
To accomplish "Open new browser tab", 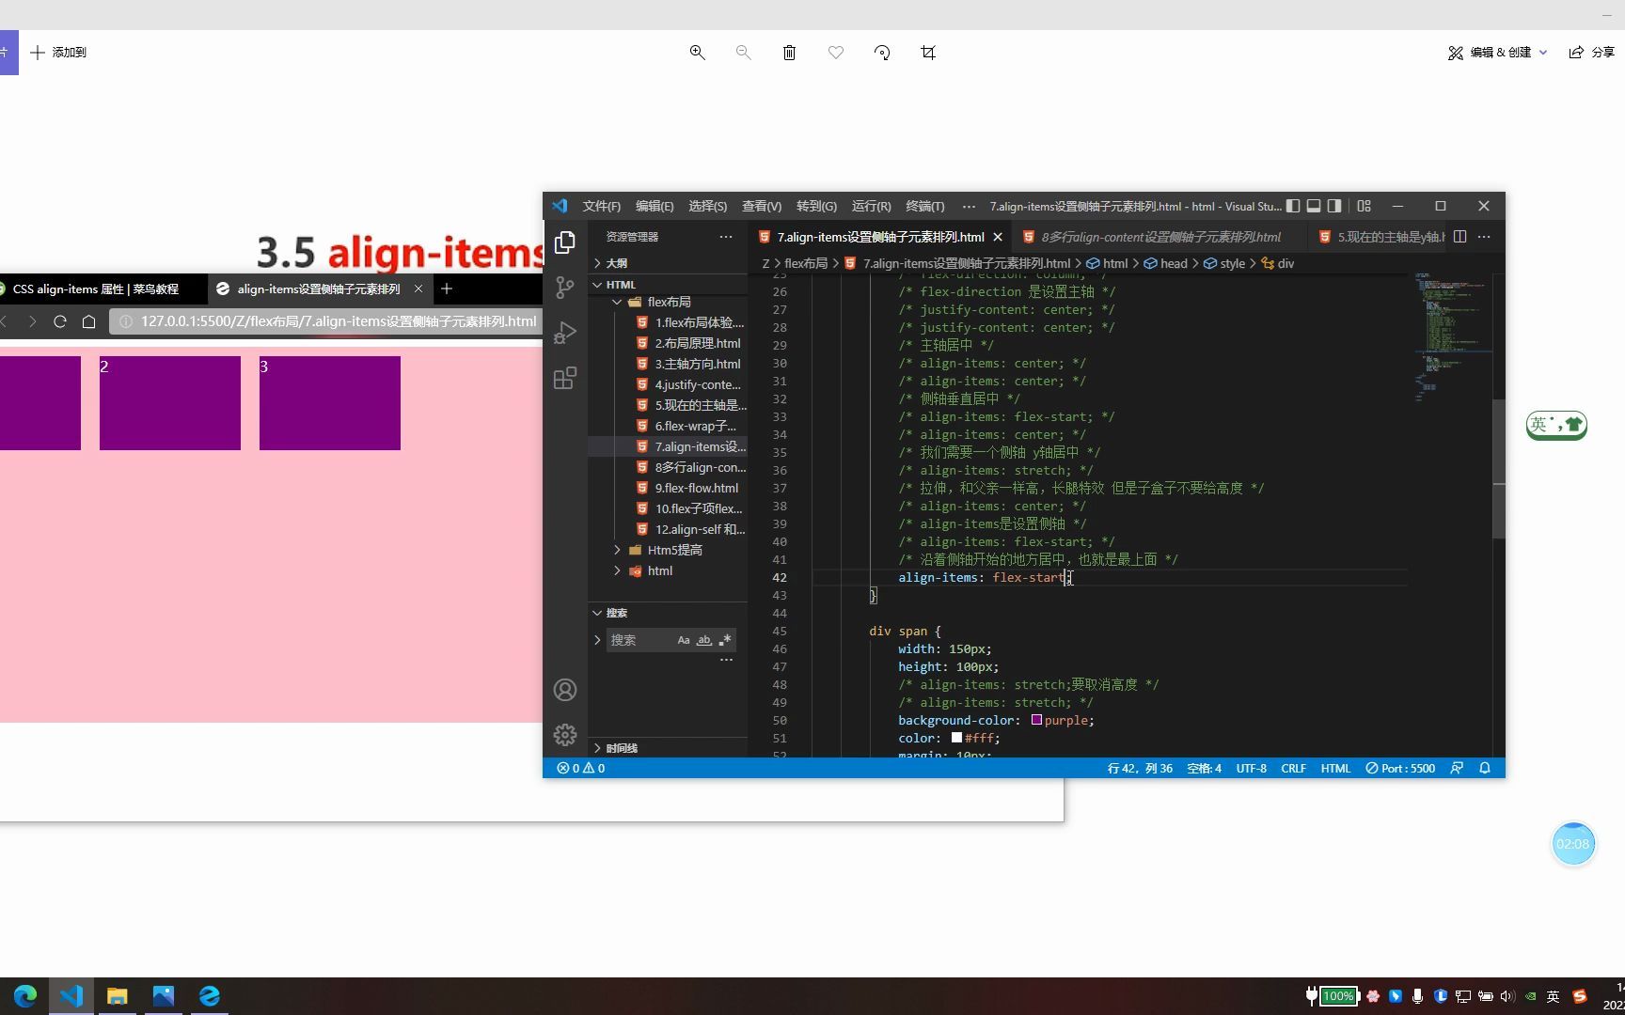I will coord(447,289).
